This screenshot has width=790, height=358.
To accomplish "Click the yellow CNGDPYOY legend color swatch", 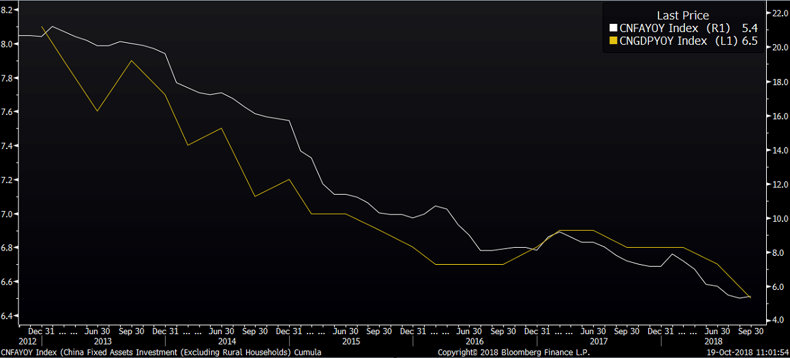I will 613,41.
